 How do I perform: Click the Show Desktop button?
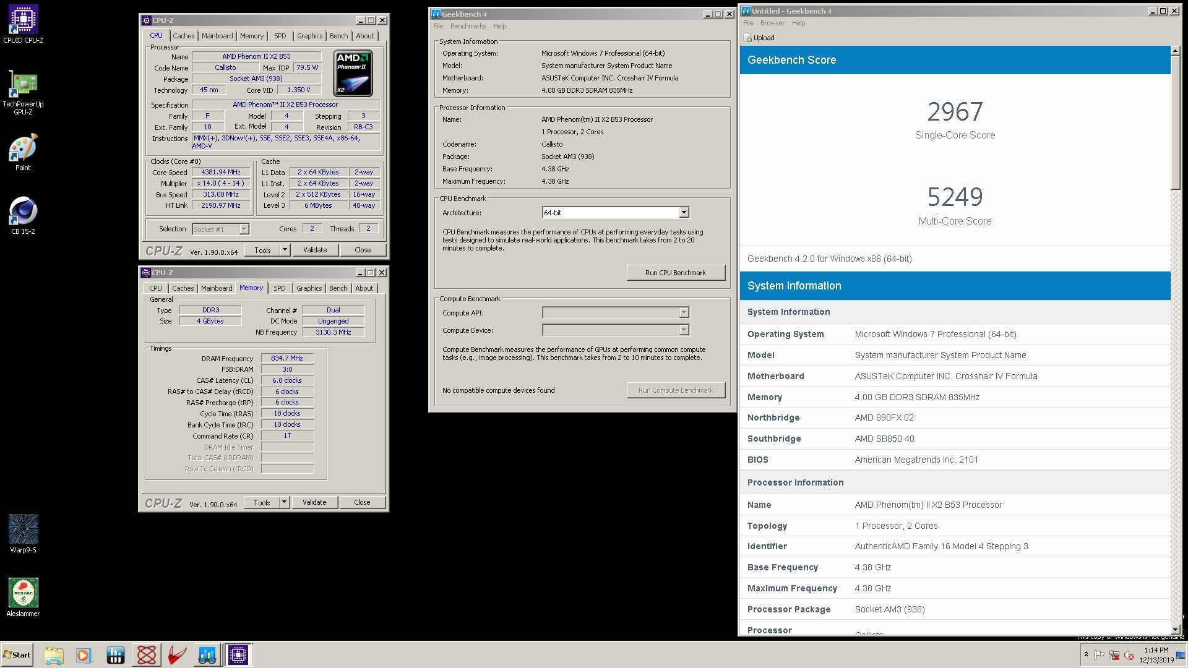[x=1181, y=655]
